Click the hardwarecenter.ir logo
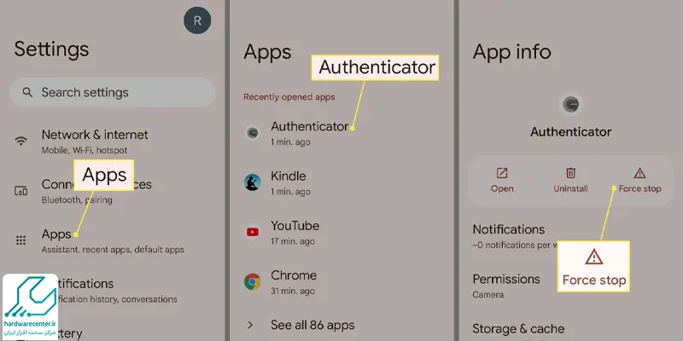The height and width of the screenshot is (341, 683). [x=30, y=307]
